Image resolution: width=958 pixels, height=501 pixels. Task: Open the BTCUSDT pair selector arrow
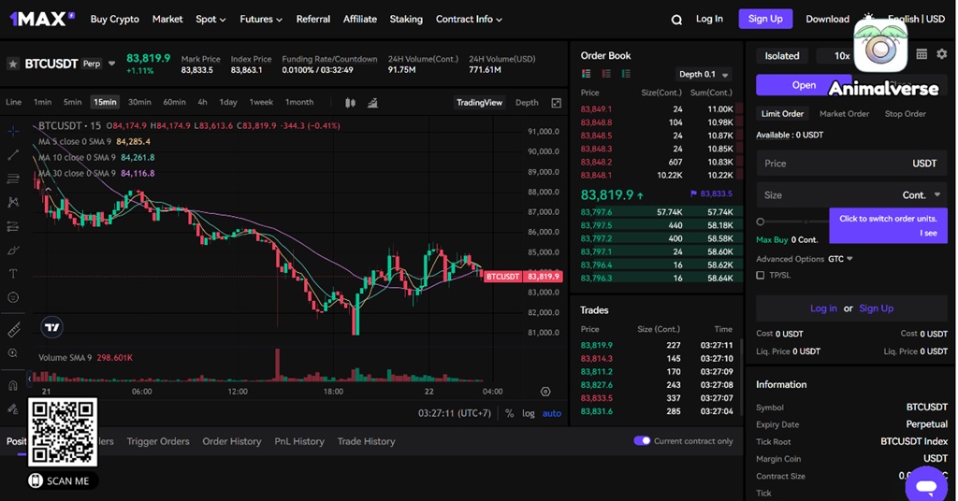tap(112, 64)
